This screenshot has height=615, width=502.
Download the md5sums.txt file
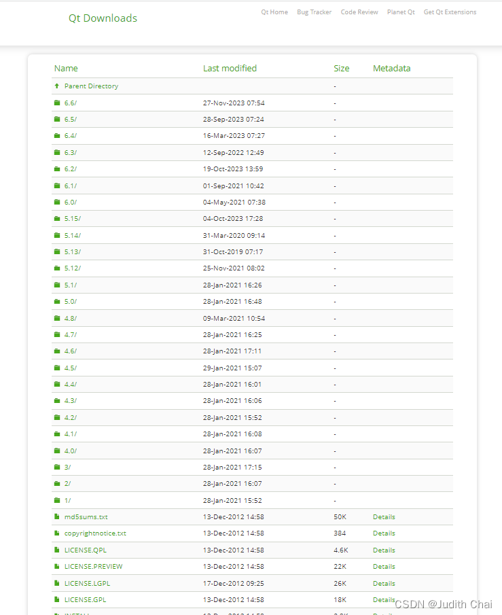86,517
